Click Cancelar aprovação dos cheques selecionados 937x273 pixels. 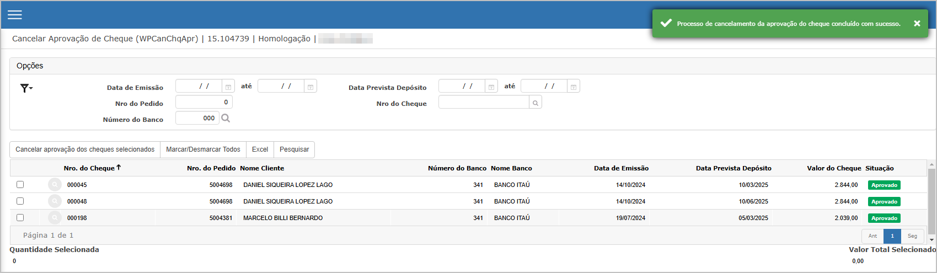pyautogui.click(x=85, y=149)
